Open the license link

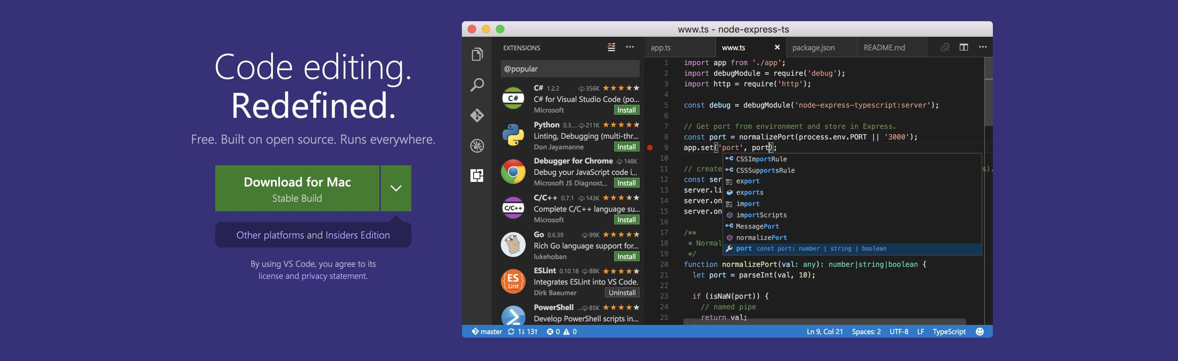click(271, 276)
